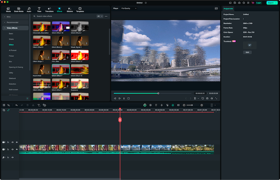The width and height of the screenshot is (280, 180).
Task: Switch to the Transitions tab
Action: [49, 9]
